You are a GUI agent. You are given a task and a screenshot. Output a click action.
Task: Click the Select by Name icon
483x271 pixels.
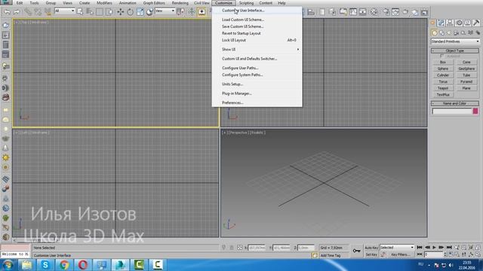(90, 12)
